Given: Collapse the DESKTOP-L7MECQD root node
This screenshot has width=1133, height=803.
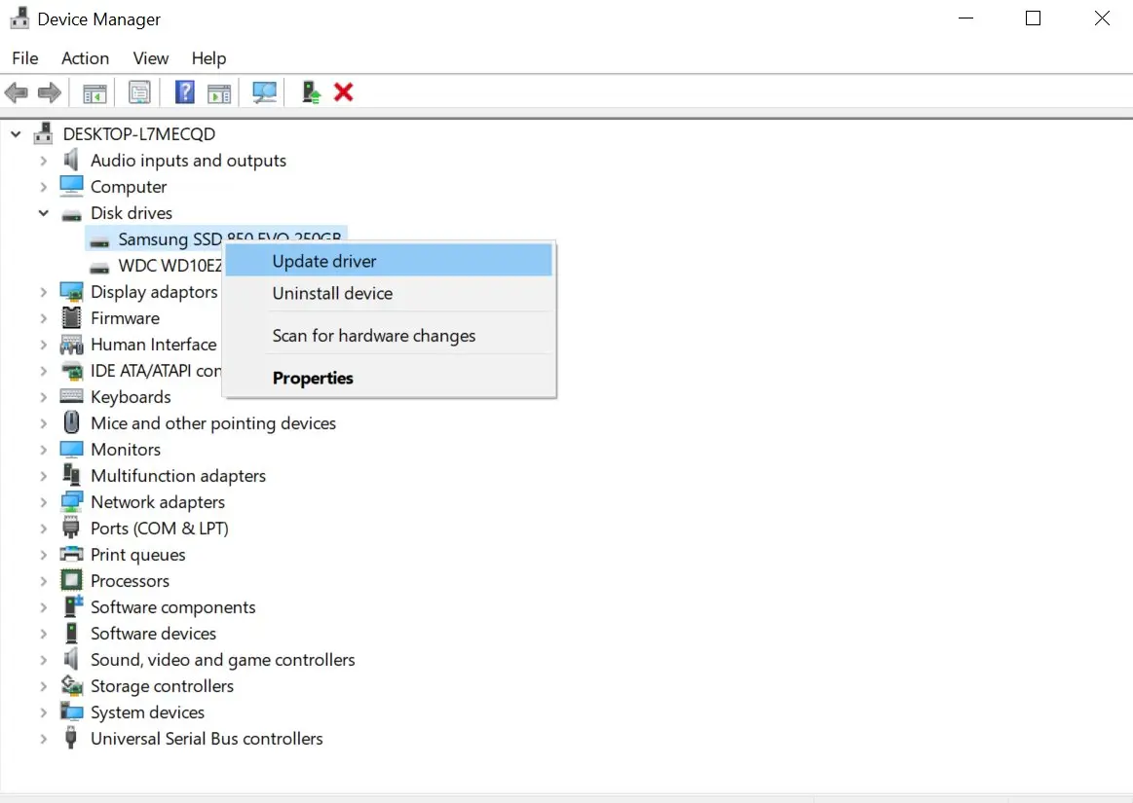Looking at the screenshot, I should click(x=16, y=134).
